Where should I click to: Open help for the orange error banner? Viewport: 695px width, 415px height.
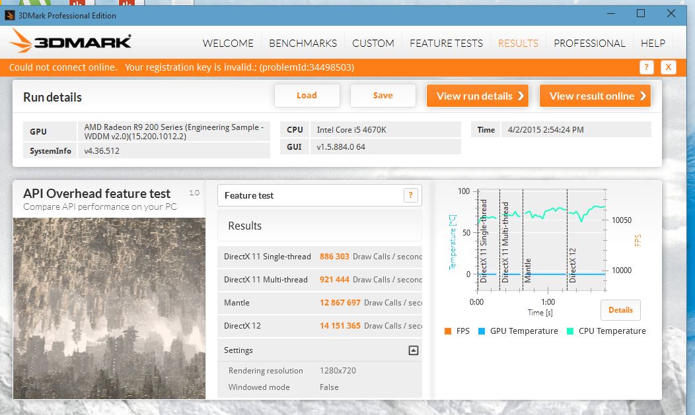(x=647, y=67)
